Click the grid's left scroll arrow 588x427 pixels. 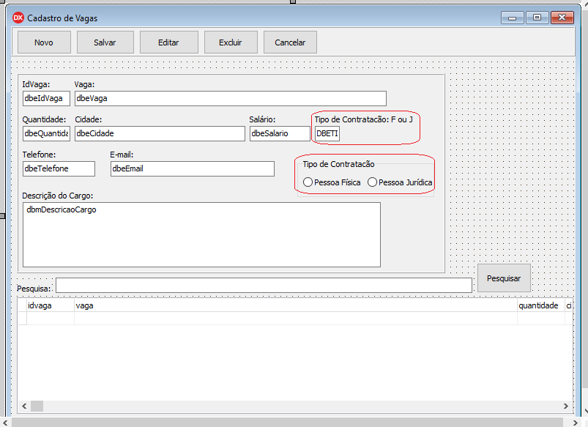(23, 406)
